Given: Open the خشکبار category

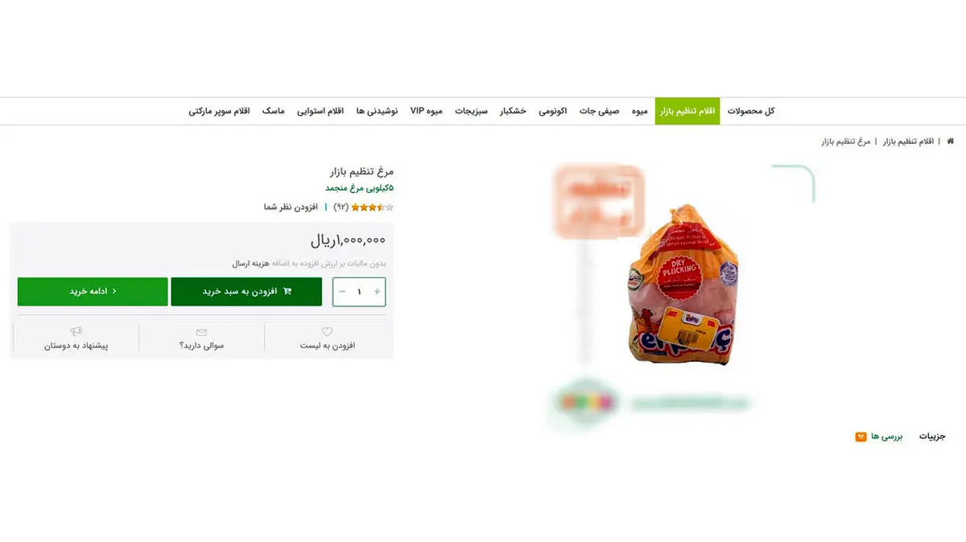Looking at the screenshot, I should click(x=513, y=111).
